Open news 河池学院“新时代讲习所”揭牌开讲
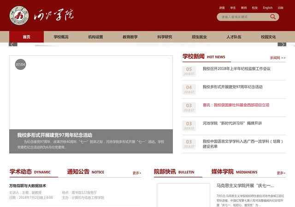Image resolution: width=295 pixels, height=207 pixels. pos(232,123)
